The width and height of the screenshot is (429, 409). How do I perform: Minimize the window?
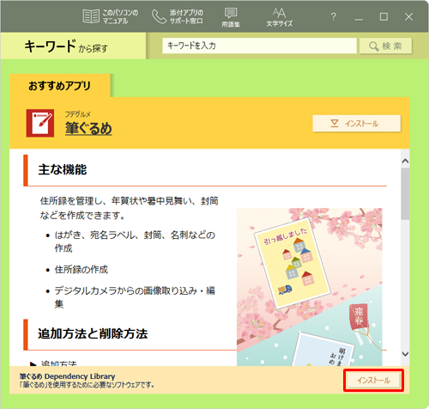click(359, 19)
